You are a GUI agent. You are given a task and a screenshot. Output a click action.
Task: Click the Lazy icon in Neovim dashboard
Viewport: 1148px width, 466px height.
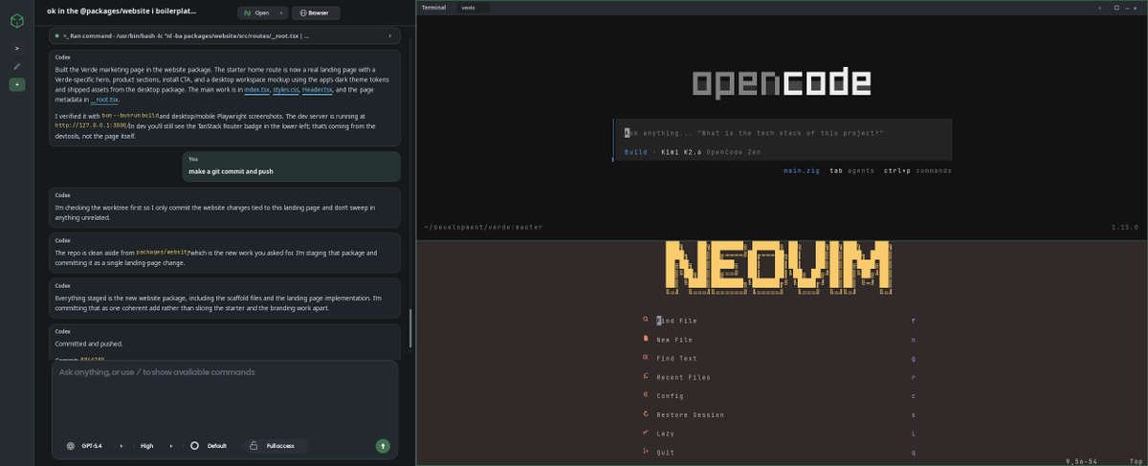pos(646,433)
